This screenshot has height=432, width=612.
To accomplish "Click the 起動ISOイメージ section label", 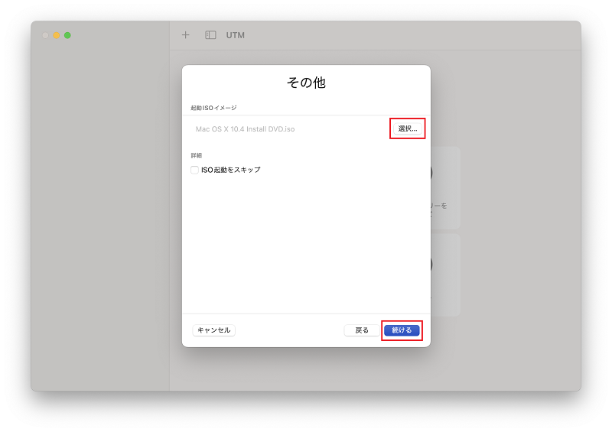I will (x=213, y=108).
